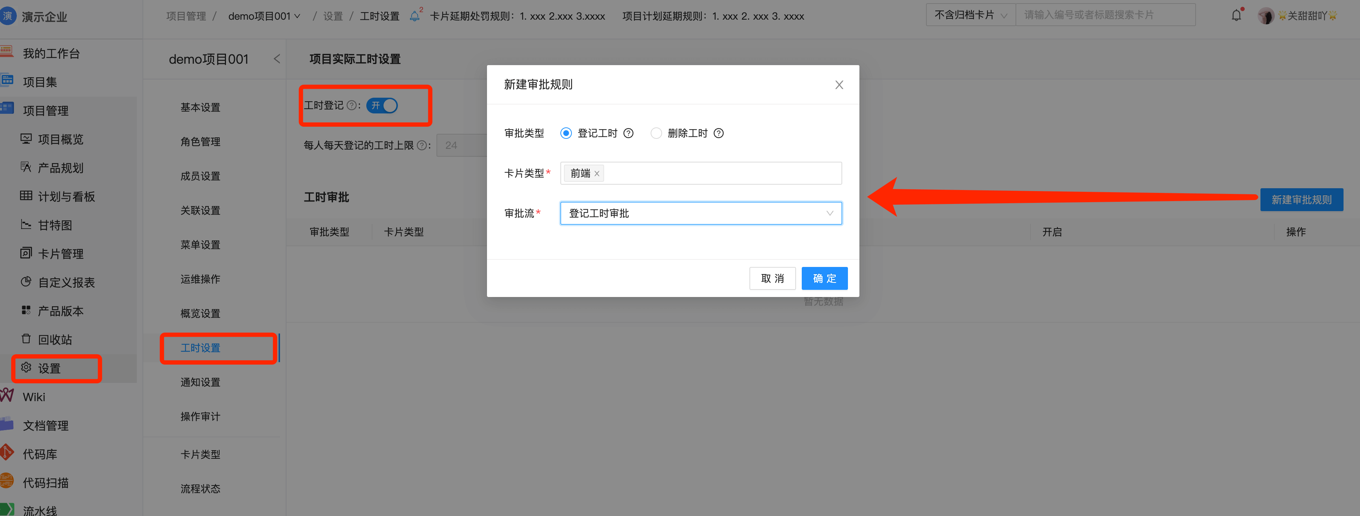This screenshot has height=516, width=1360.
Task: Open the 审批流 dropdown
Action: click(701, 213)
